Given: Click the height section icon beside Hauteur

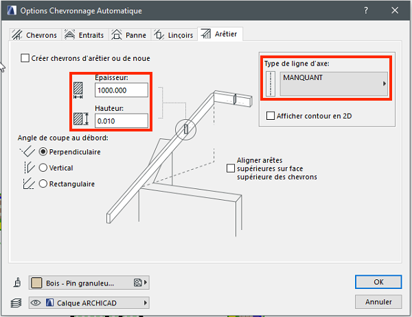Looking at the screenshot, I should click(x=81, y=118).
